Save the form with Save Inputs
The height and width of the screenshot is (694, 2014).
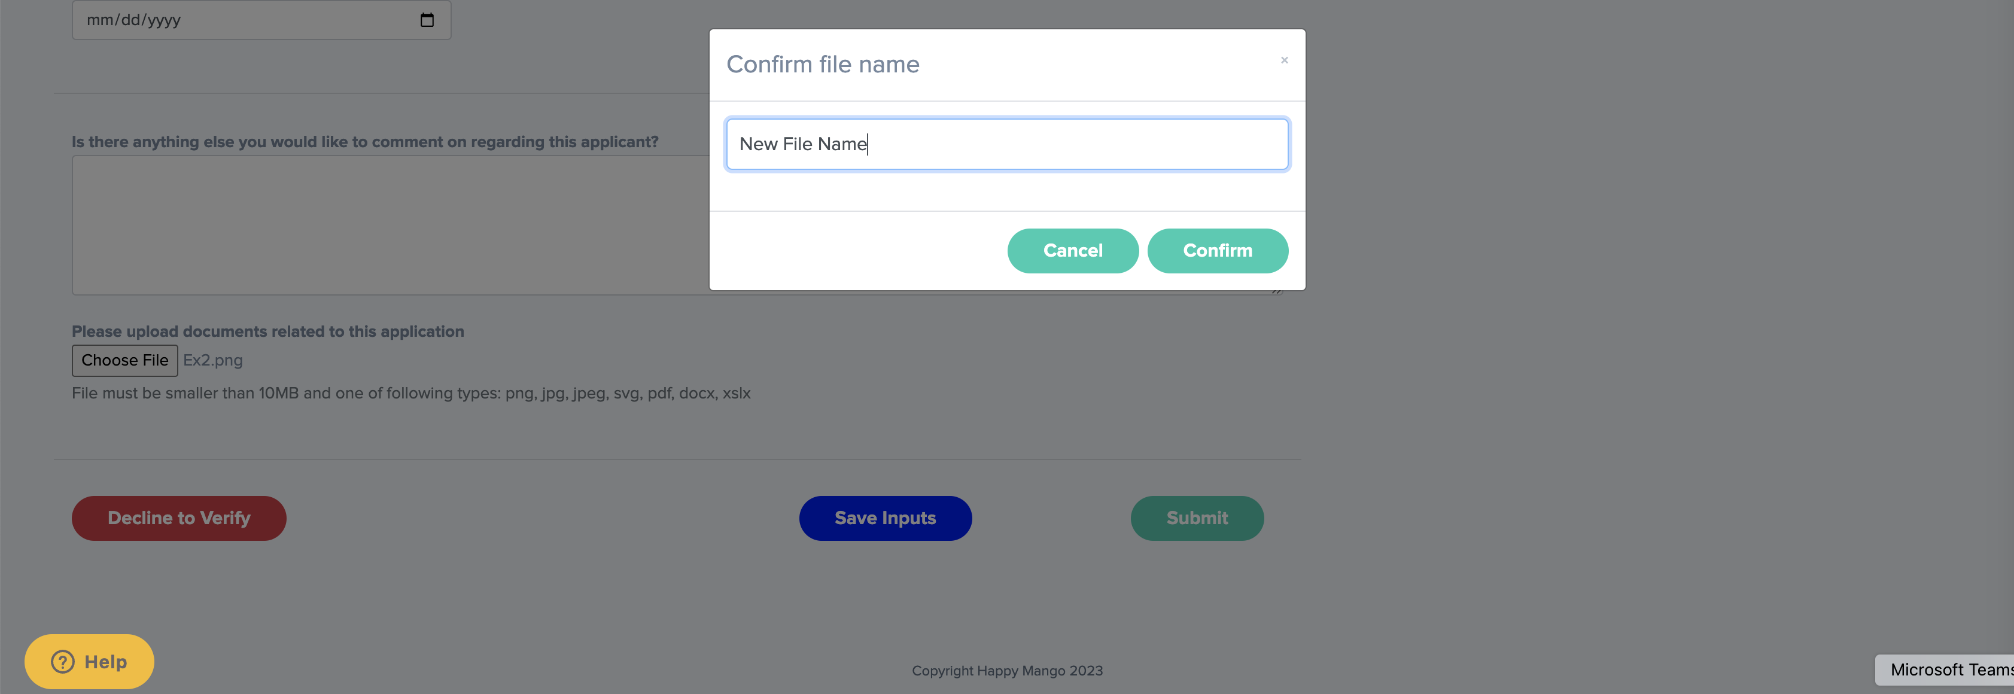point(885,518)
